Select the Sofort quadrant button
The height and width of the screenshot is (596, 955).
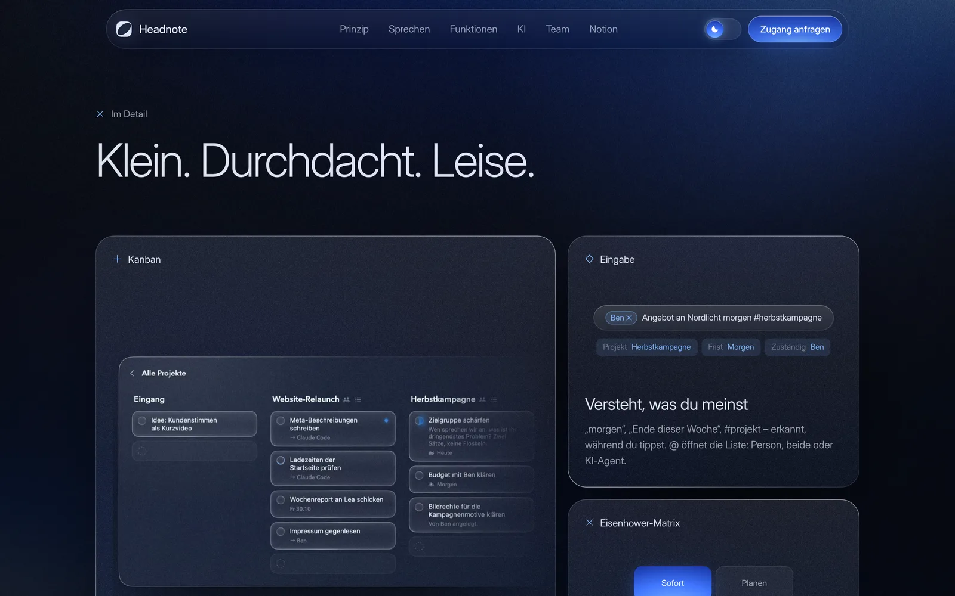pyautogui.click(x=673, y=582)
